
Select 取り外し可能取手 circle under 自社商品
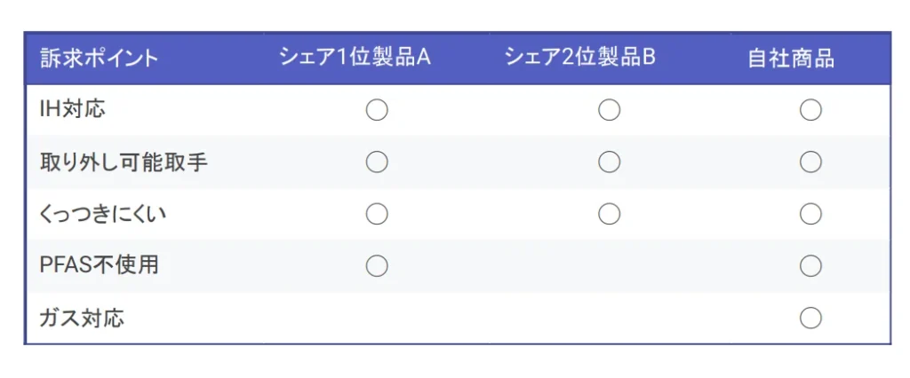[x=810, y=162]
